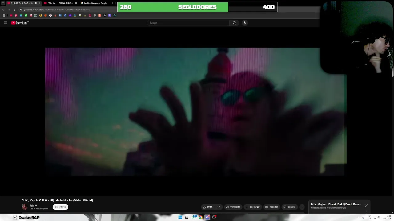
Task: Close the kookie Google search tab
Action: click(x=113, y=3)
